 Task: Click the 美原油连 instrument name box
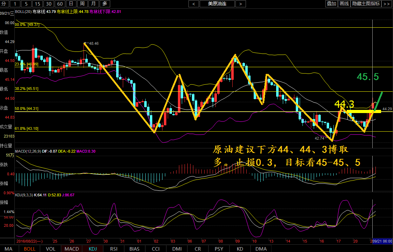click(217, 4)
